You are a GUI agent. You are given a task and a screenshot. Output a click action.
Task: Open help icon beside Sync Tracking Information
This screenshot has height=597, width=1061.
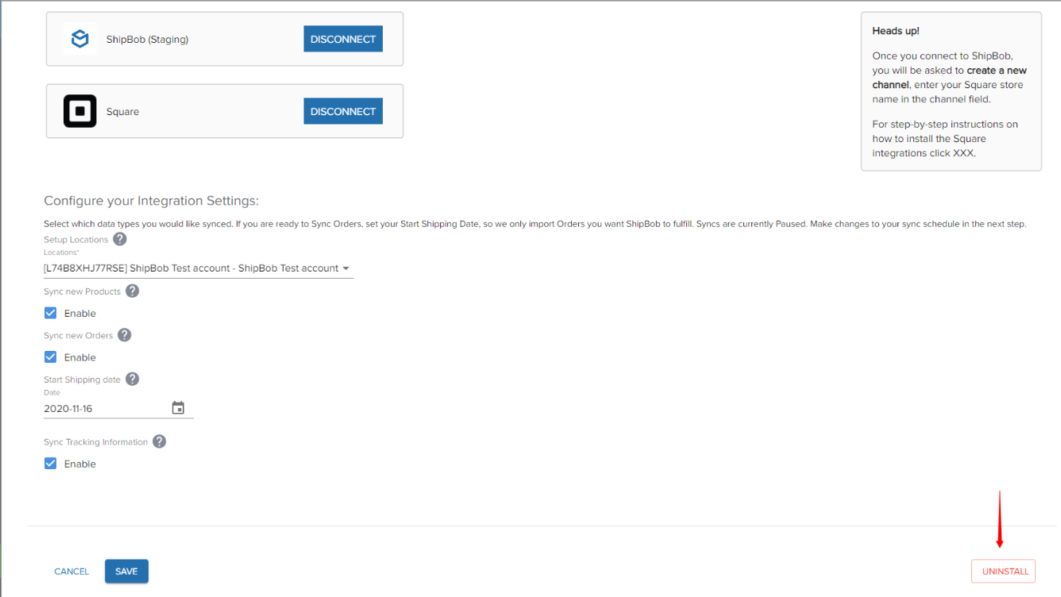tap(160, 441)
